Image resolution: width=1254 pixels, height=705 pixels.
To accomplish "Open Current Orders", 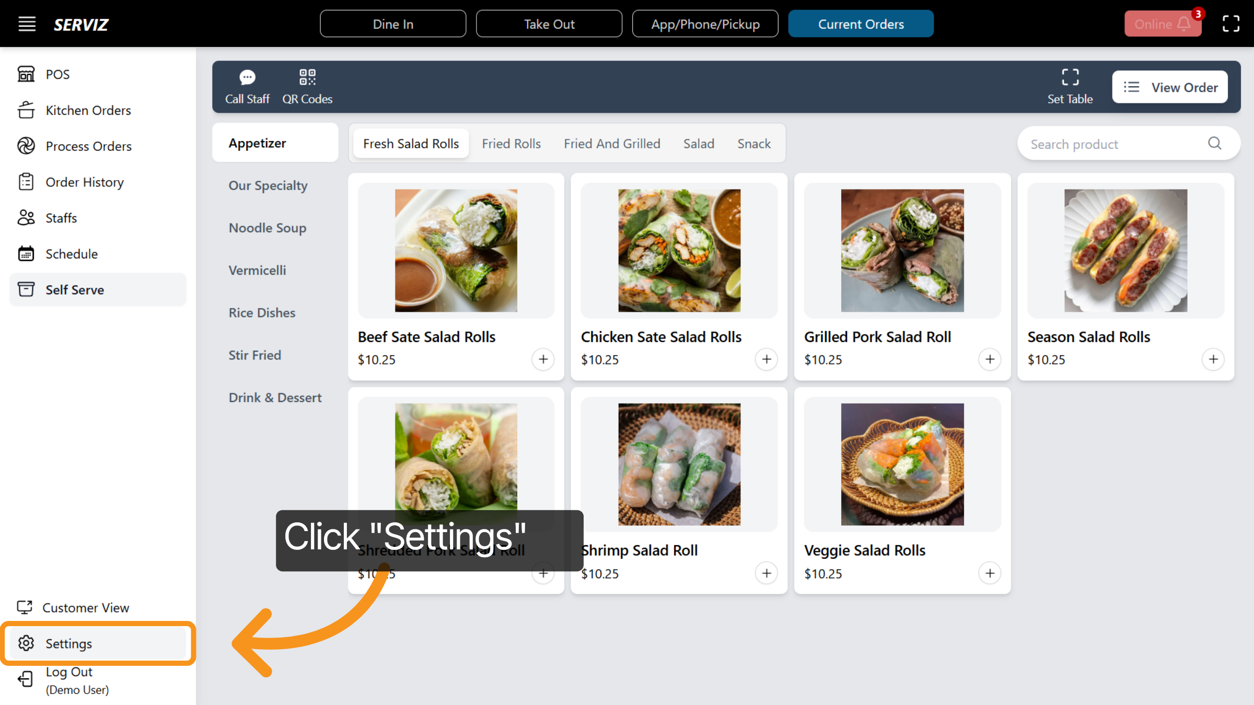I will pos(861,23).
